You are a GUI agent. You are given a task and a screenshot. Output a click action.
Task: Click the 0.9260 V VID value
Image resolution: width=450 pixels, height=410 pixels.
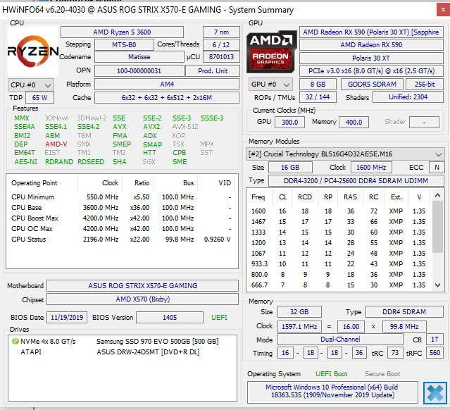(217, 240)
